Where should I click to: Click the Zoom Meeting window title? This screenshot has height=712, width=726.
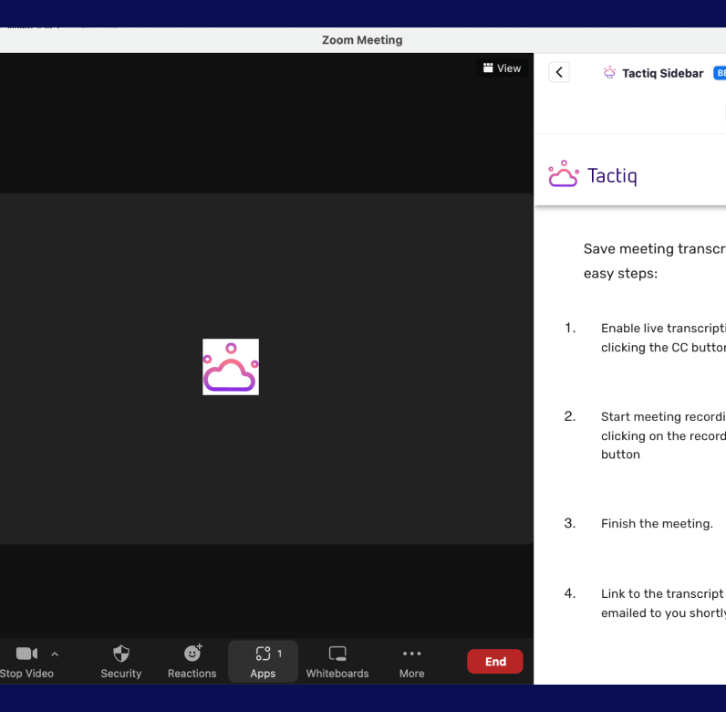362,40
